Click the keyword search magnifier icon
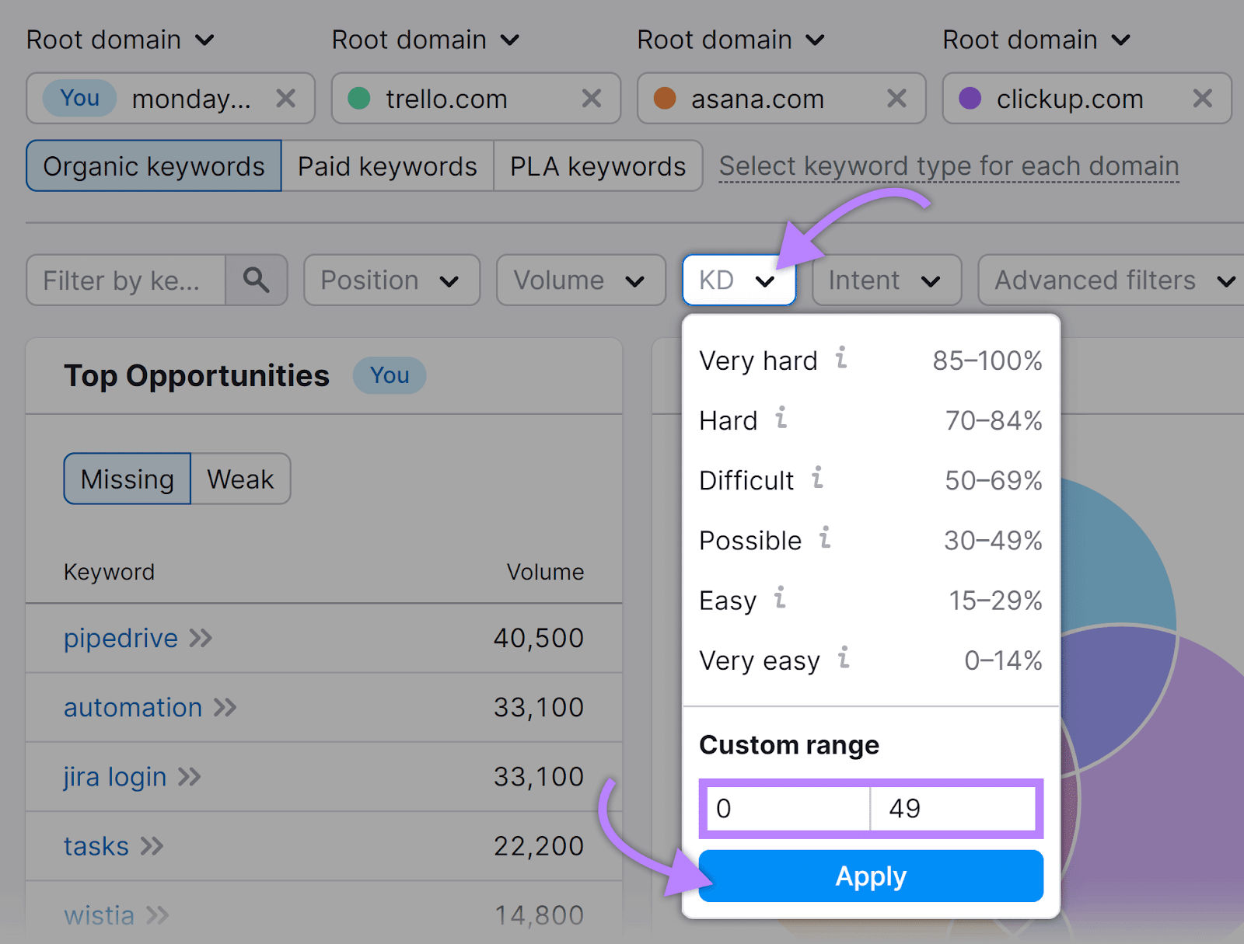Image resolution: width=1244 pixels, height=944 pixels. pos(257,280)
